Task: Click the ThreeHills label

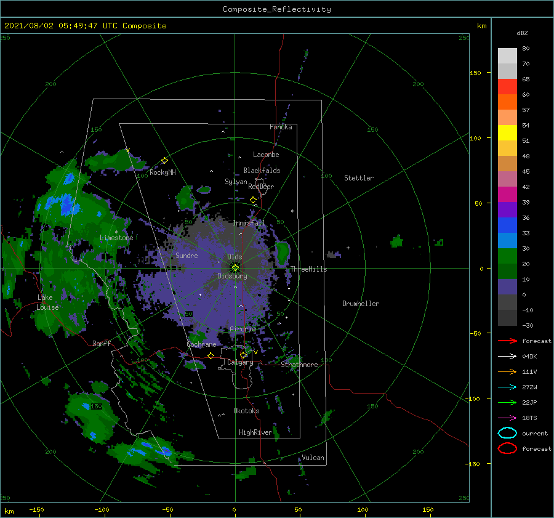Action: pyautogui.click(x=308, y=269)
